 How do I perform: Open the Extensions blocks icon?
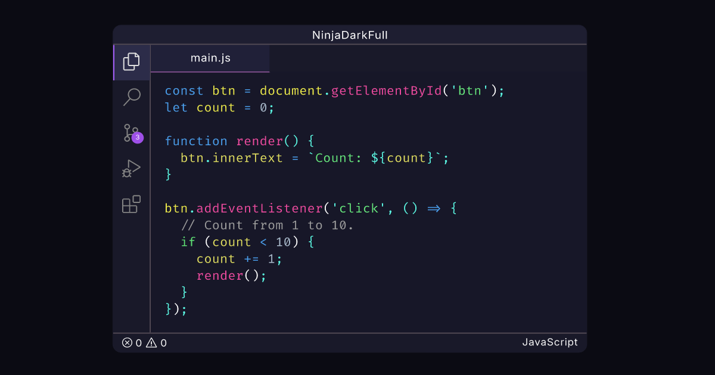(131, 204)
